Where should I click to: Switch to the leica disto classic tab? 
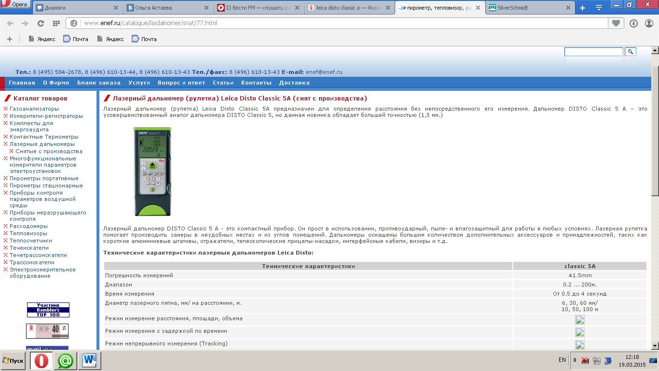(x=349, y=8)
